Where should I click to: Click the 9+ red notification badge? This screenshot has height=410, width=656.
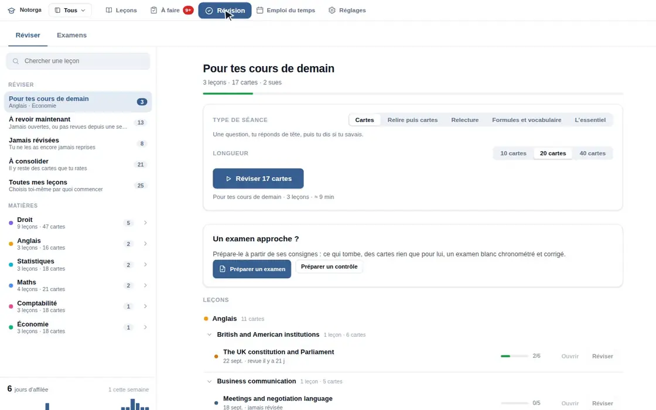point(188,11)
